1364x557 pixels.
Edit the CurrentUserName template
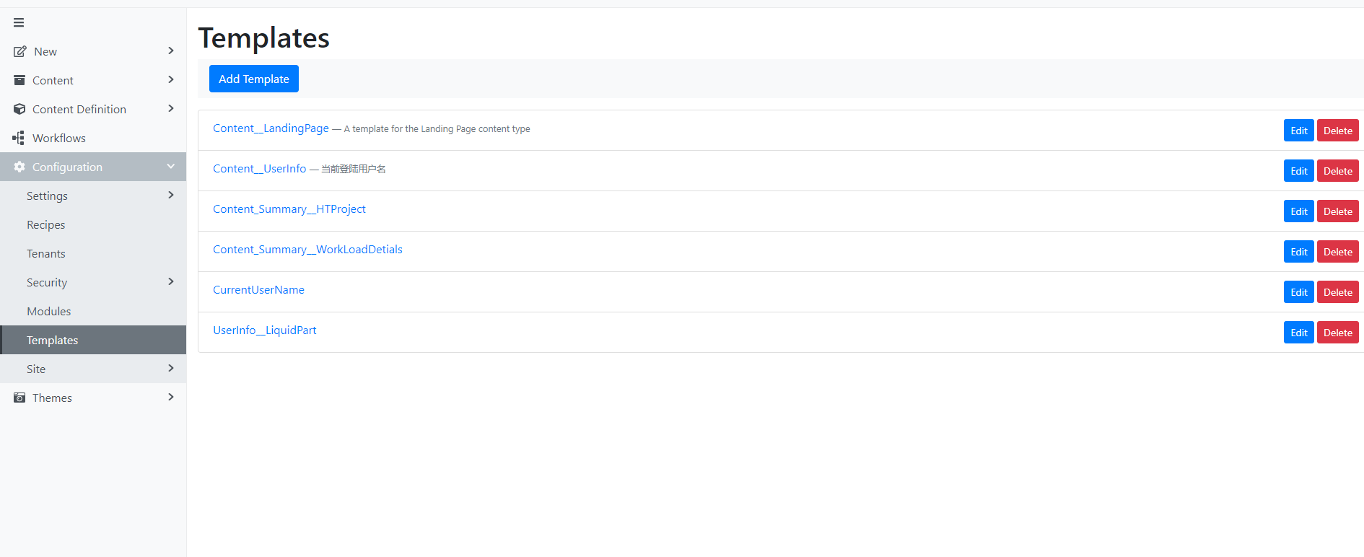tap(1299, 292)
